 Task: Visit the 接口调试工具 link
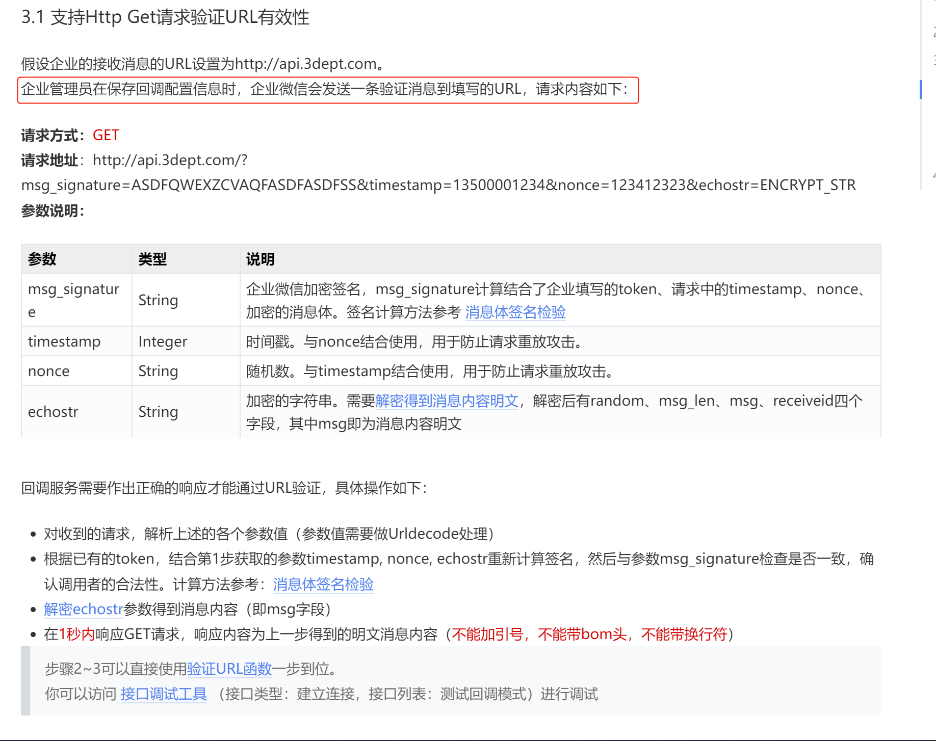tap(163, 694)
